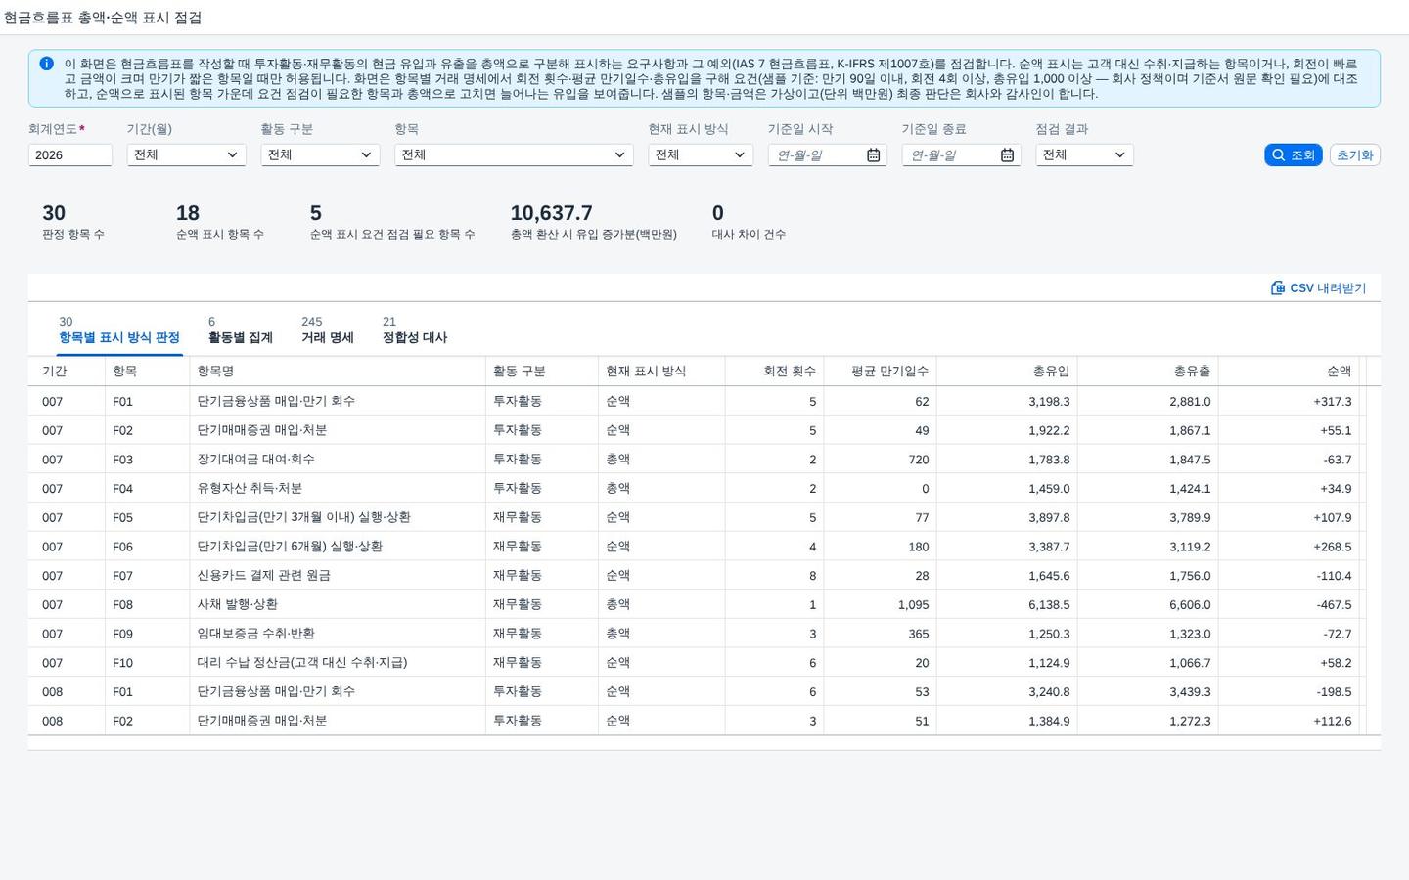The image size is (1409, 880).
Task: Focus the 회계연도 input field
Action: pyautogui.click(x=70, y=155)
